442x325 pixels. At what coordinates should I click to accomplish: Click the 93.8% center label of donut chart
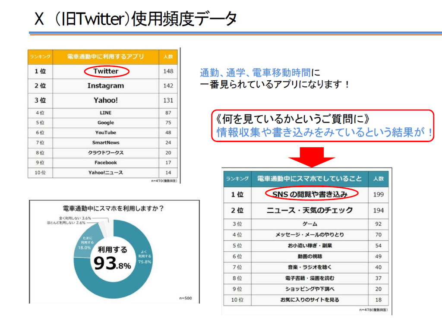click(113, 259)
